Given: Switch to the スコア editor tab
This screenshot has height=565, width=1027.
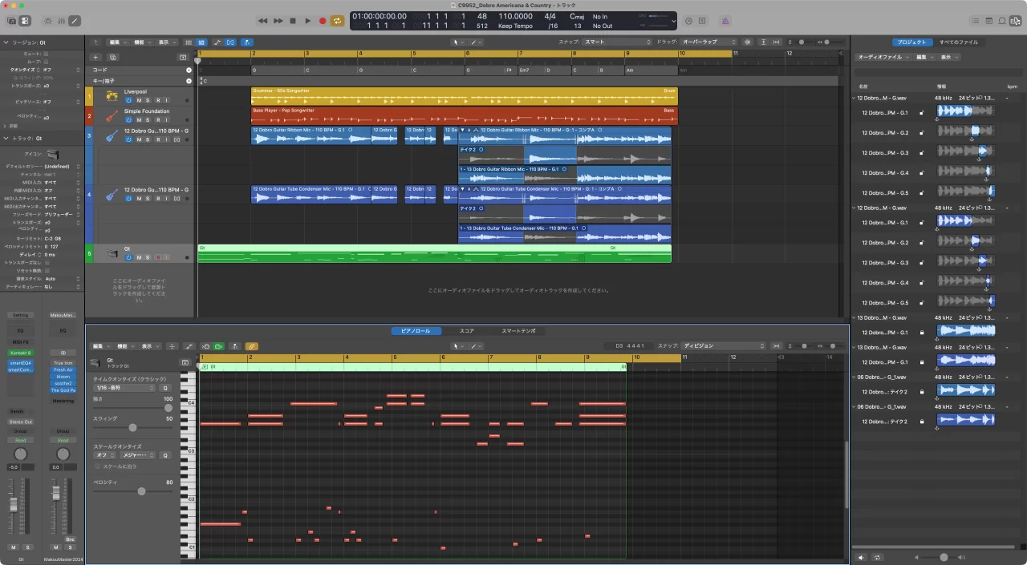Looking at the screenshot, I should [466, 331].
